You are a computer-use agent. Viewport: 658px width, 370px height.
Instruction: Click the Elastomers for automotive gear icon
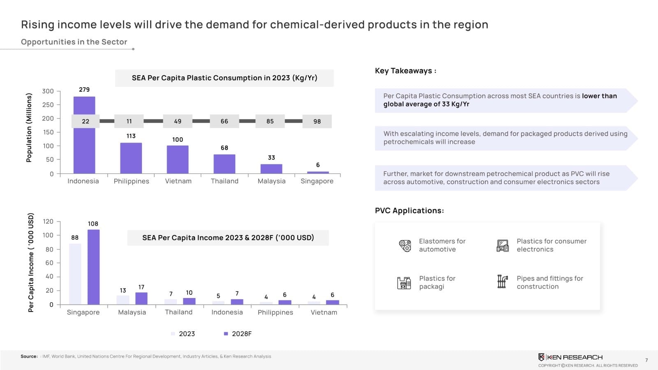click(x=405, y=245)
